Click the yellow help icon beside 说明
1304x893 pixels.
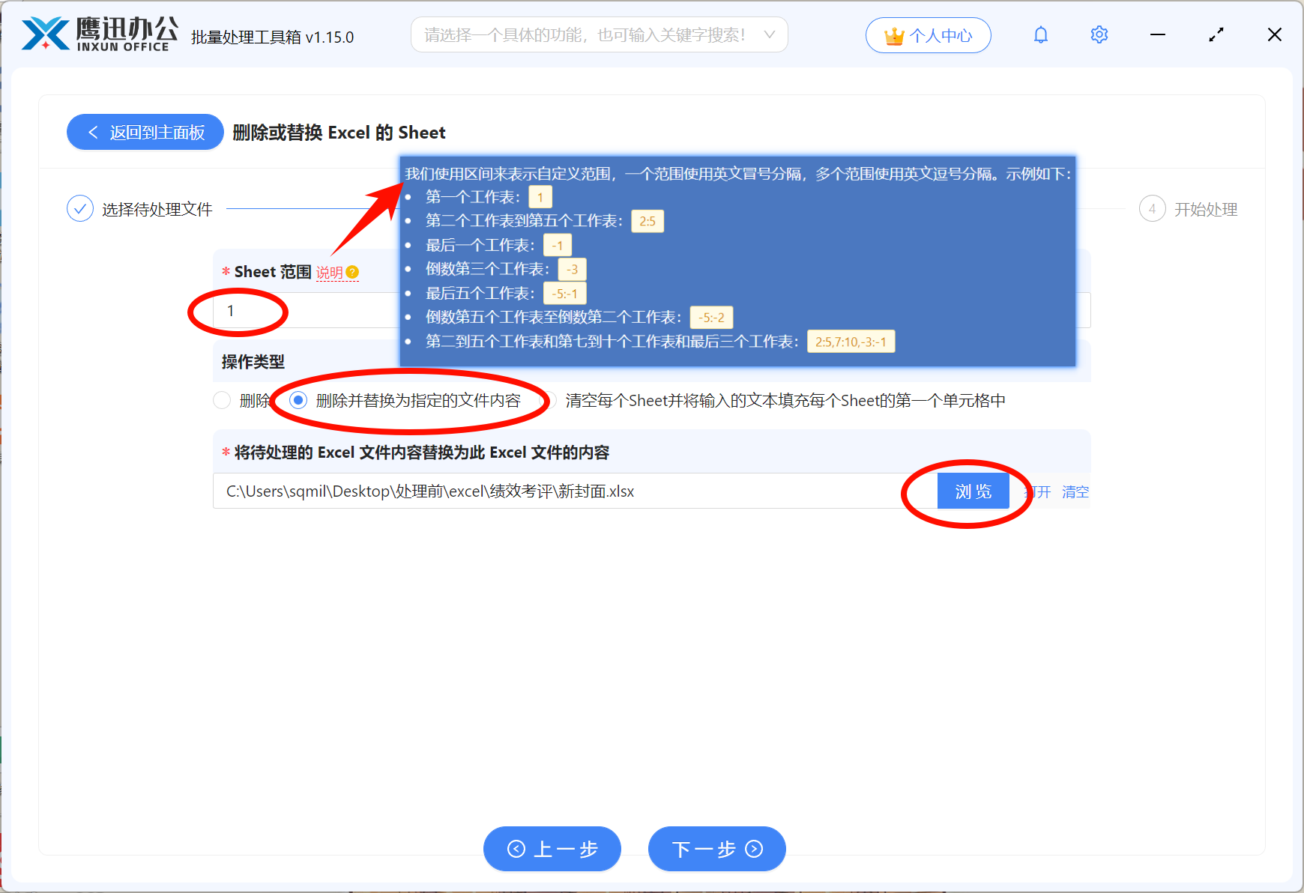tap(354, 272)
